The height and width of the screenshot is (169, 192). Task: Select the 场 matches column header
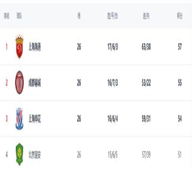(x=79, y=16)
